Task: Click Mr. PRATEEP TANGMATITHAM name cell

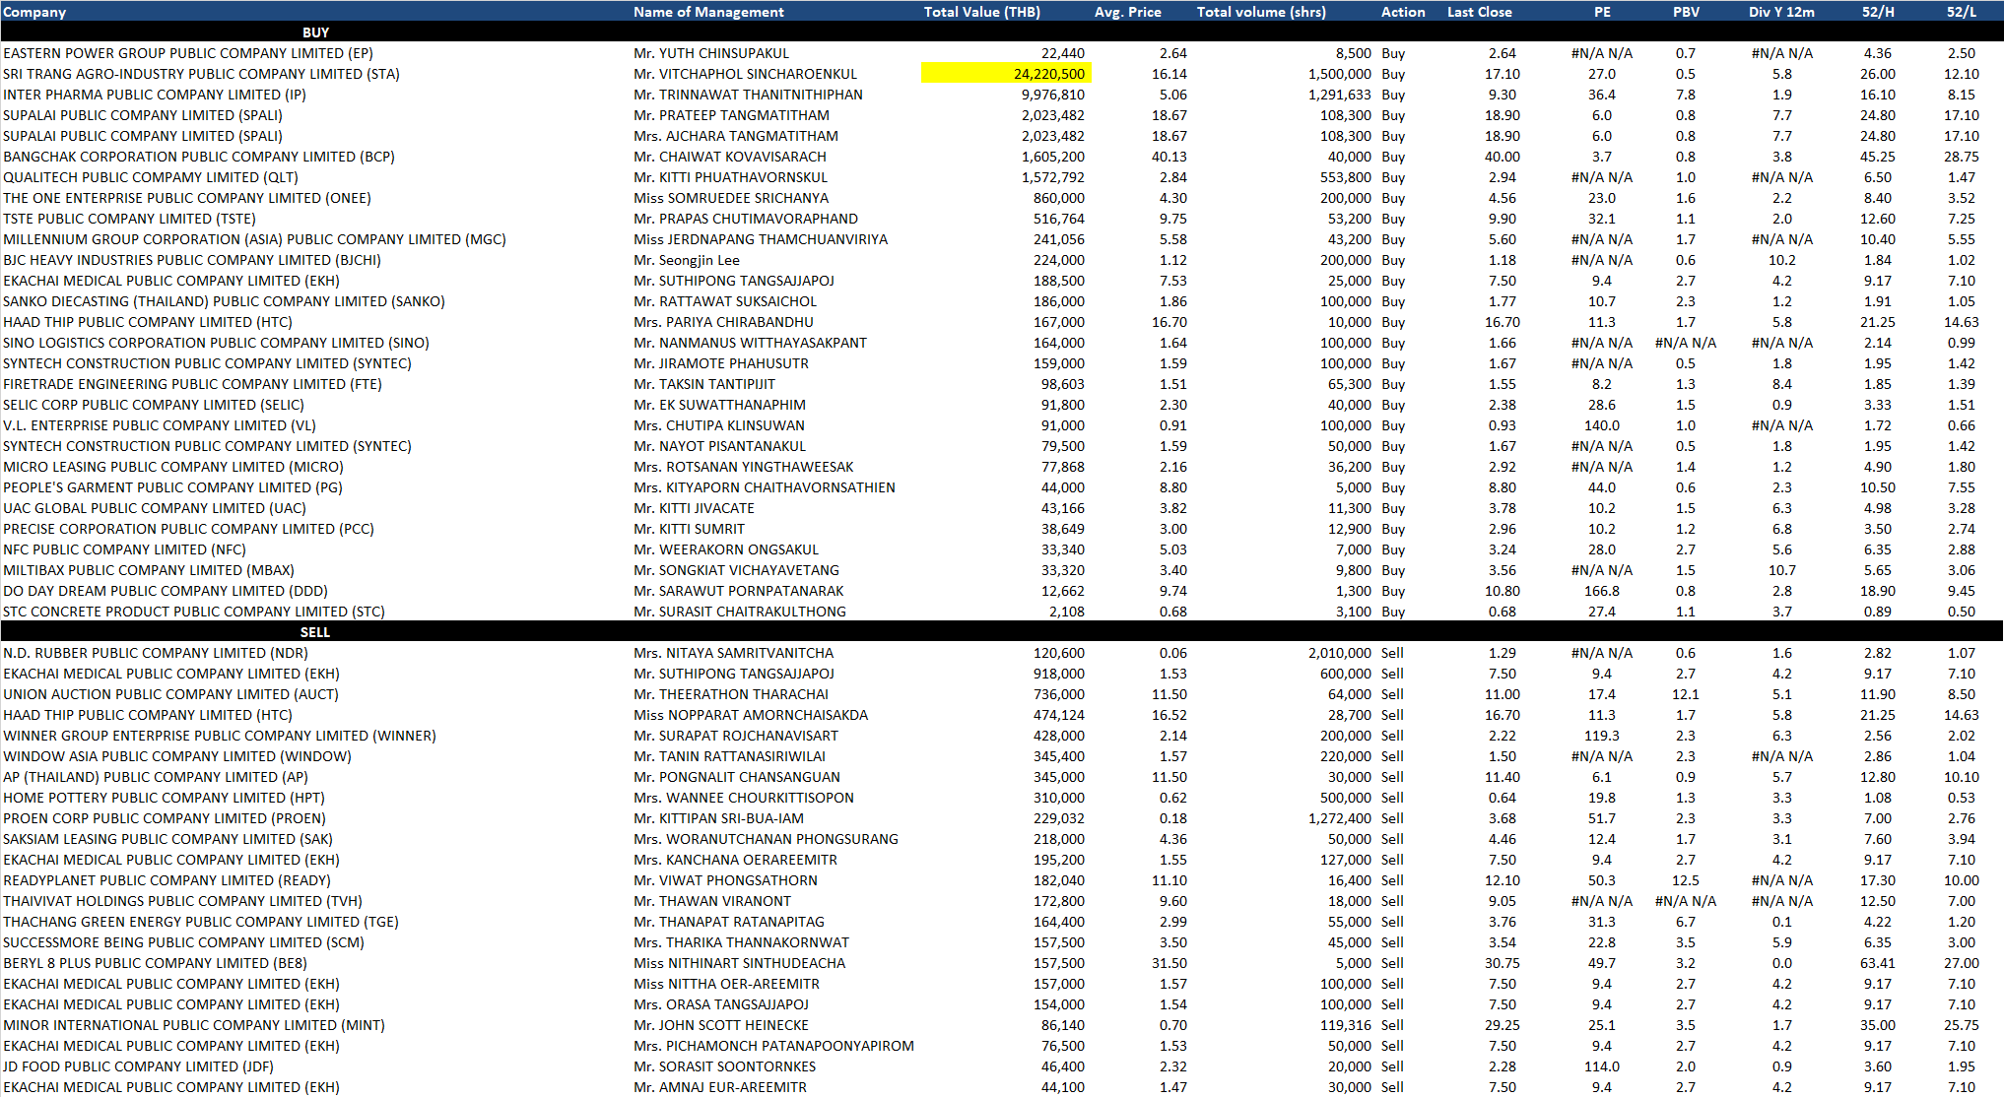Action: [x=731, y=115]
